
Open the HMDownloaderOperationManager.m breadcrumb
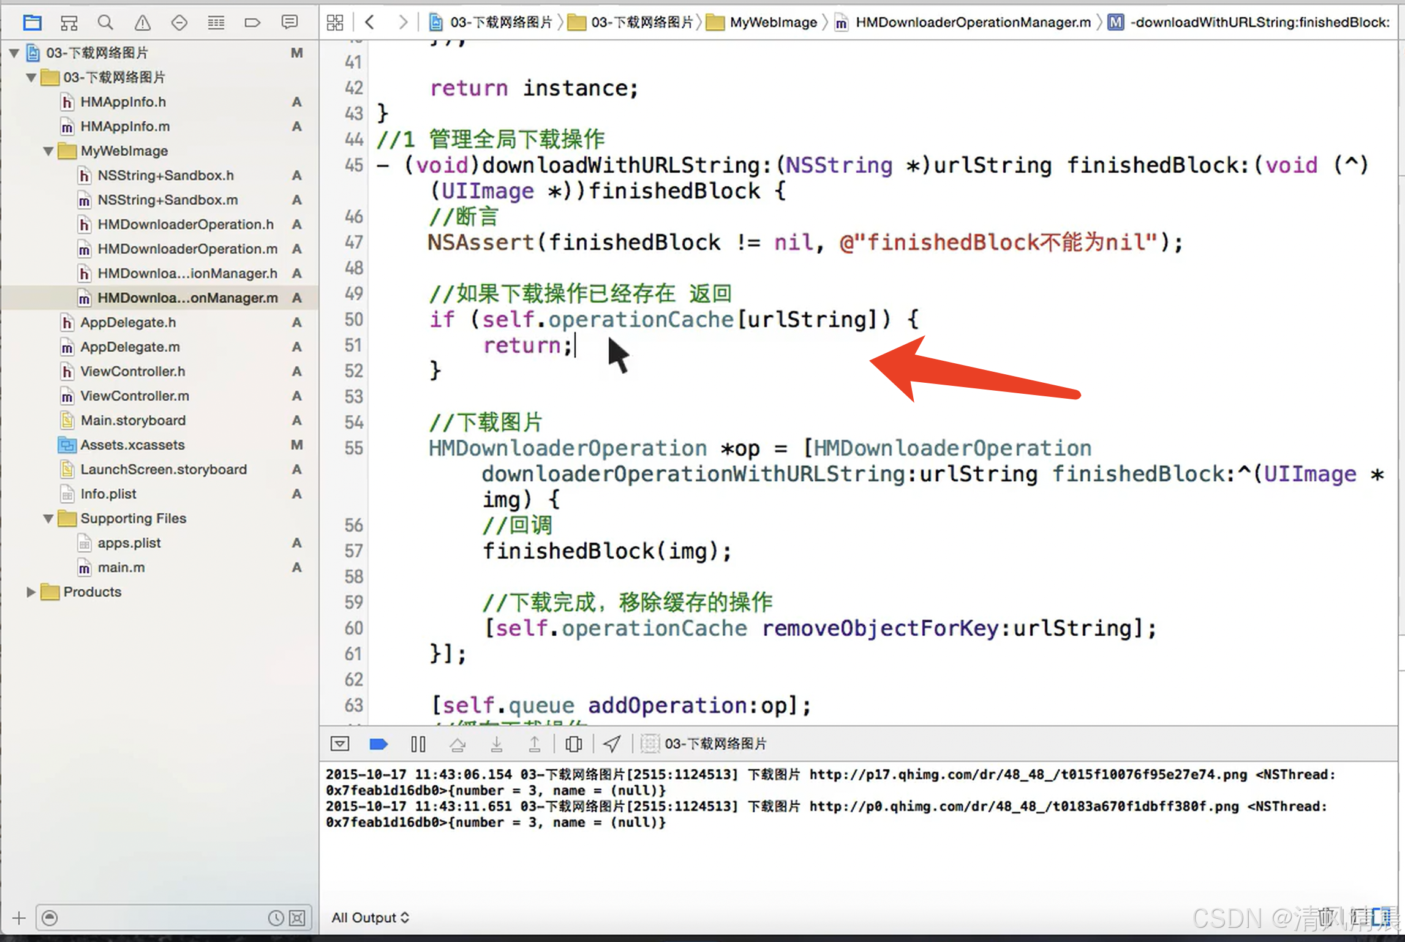pos(973,23)
